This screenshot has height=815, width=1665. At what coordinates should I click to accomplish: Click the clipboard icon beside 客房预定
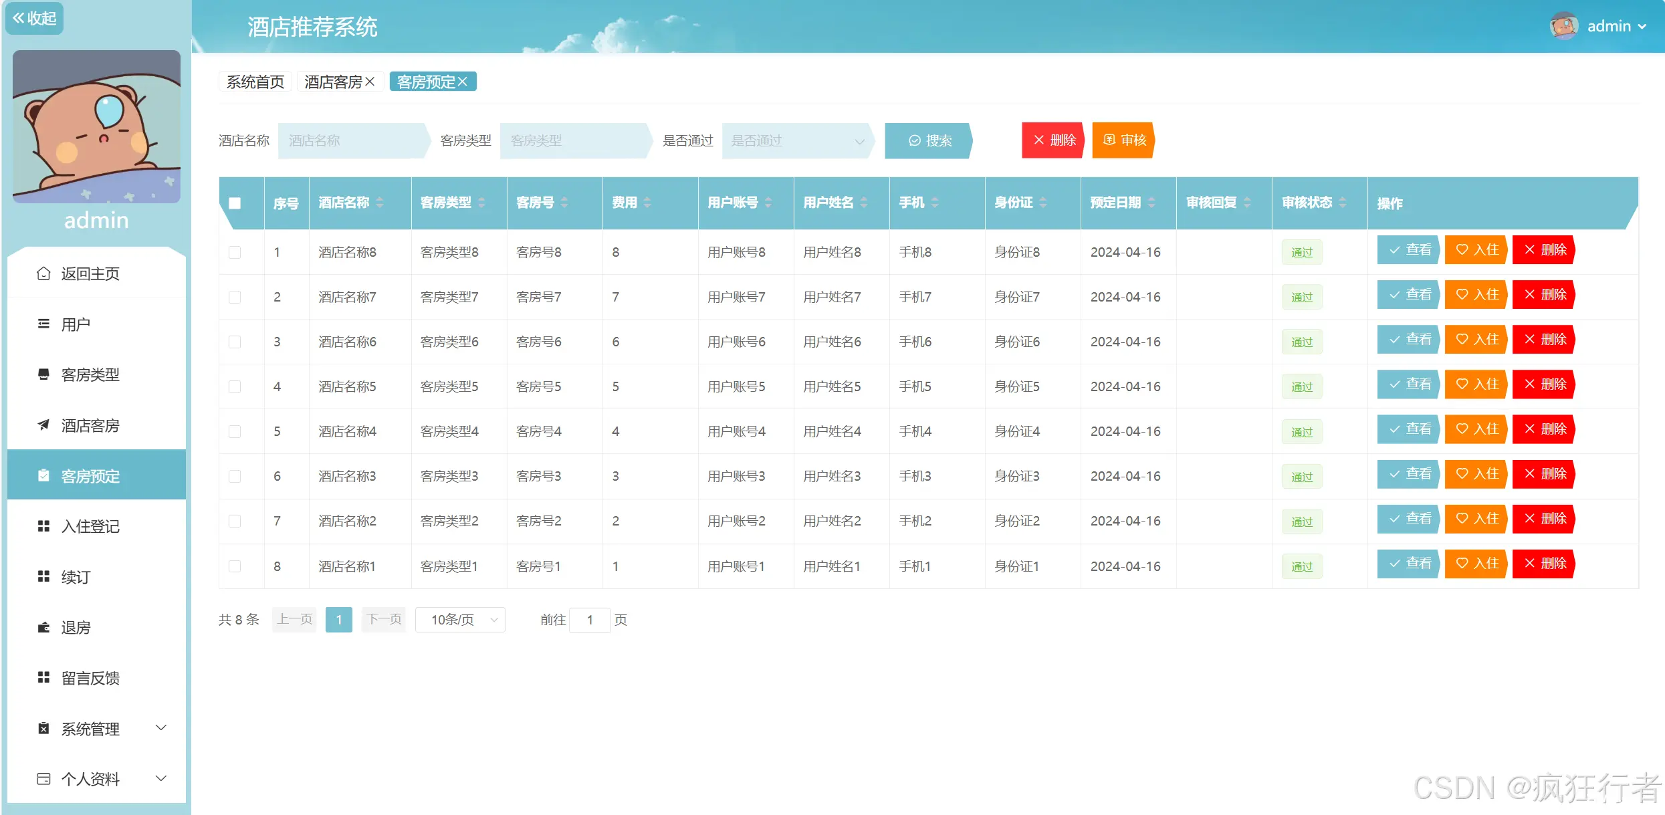[43, 475]
